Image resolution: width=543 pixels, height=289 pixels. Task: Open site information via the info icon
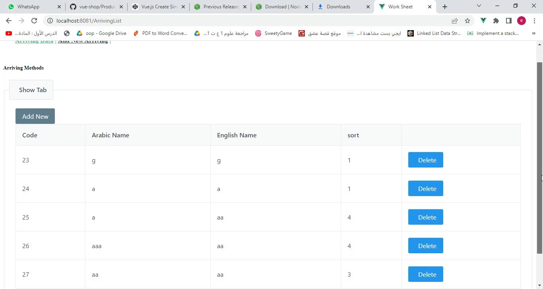click(50, 21)
